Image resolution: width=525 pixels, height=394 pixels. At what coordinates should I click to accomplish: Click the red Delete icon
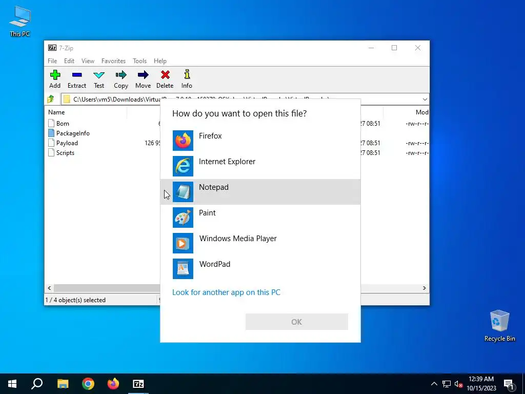click(x=165, y=80)
